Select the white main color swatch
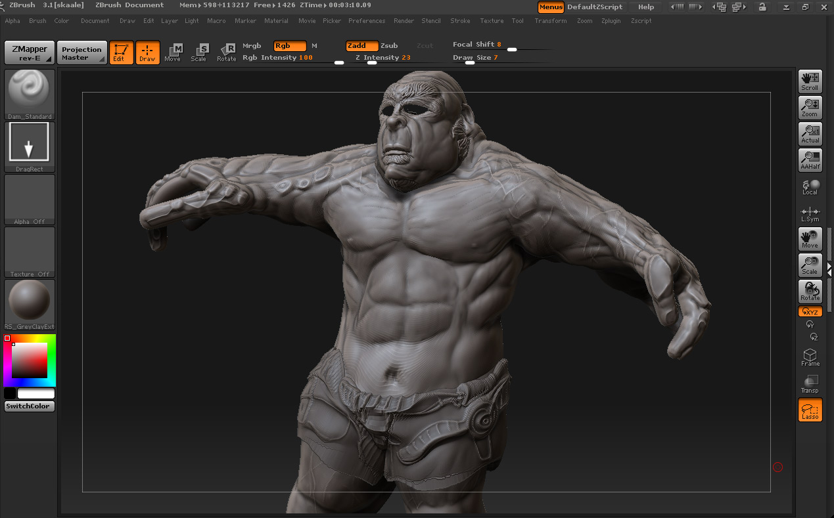Screen dimensions: 834x518 point(36,393)
